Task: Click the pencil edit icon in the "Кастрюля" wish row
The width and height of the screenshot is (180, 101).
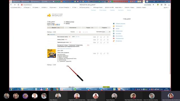Action: [x=104, y=53]
